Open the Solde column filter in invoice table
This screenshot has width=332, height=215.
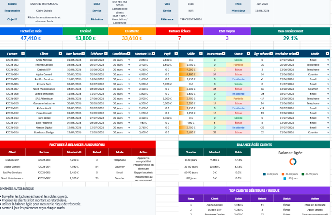click(201, 54)
